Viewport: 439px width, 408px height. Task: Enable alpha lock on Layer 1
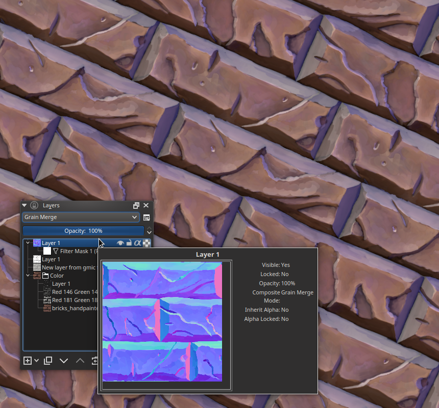tap(137, 243)
